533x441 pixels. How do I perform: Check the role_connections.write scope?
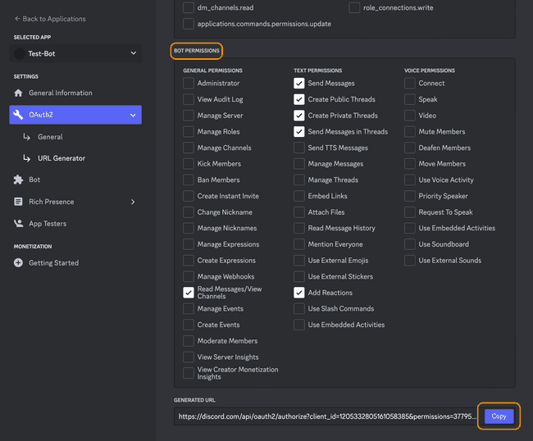354,7
